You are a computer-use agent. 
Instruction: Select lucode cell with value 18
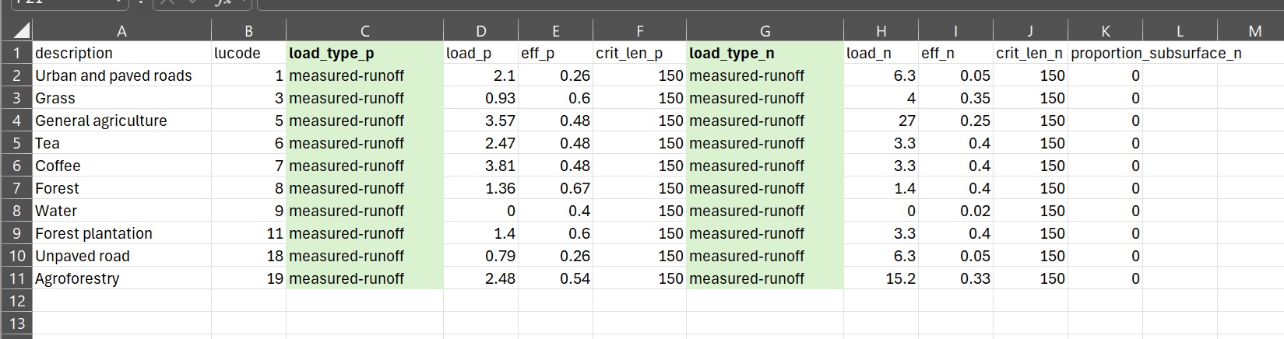(x=248, y=256)
